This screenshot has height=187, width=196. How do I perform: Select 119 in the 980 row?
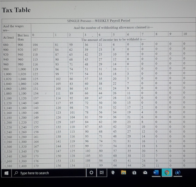[x=35, y=69]
